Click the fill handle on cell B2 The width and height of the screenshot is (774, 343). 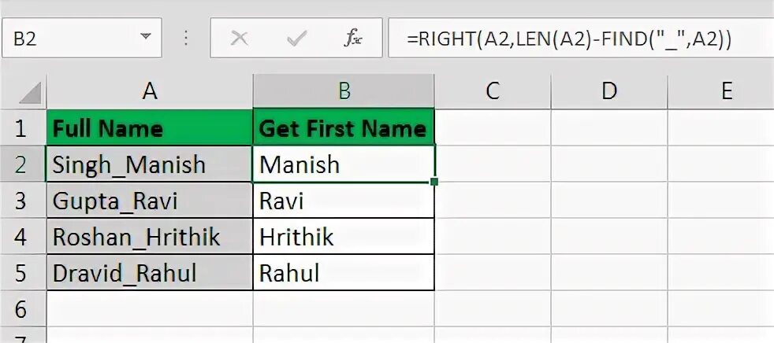pyautogui.click(x=434, y=182)
